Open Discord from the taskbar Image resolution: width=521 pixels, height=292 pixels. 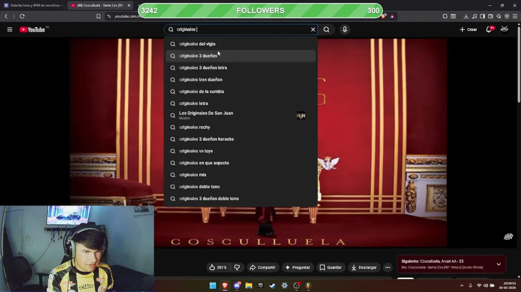pyautogui.click(x=237, y=286)
